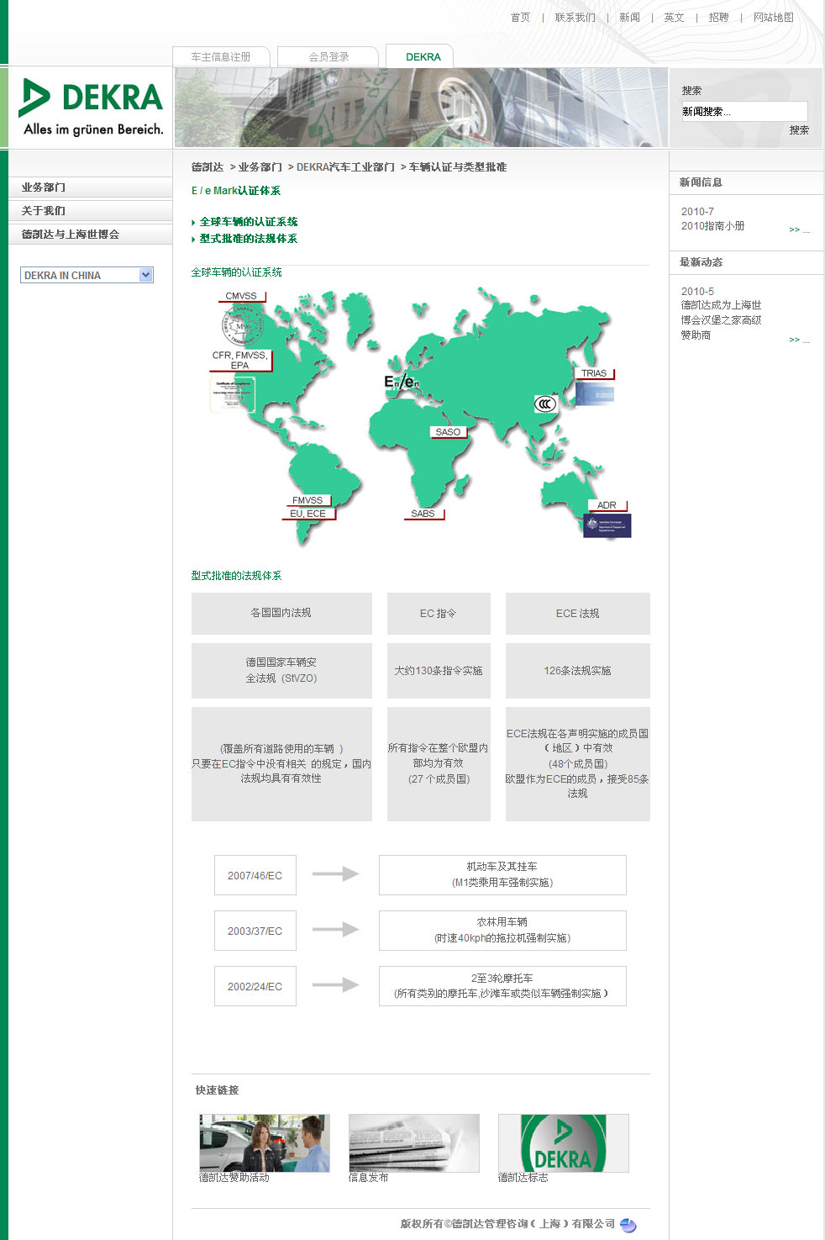This screenshot has width=825, height=1240.
Task: Jump to 全球车辆的认证系统 anchor link
Action: coord(249,222)
